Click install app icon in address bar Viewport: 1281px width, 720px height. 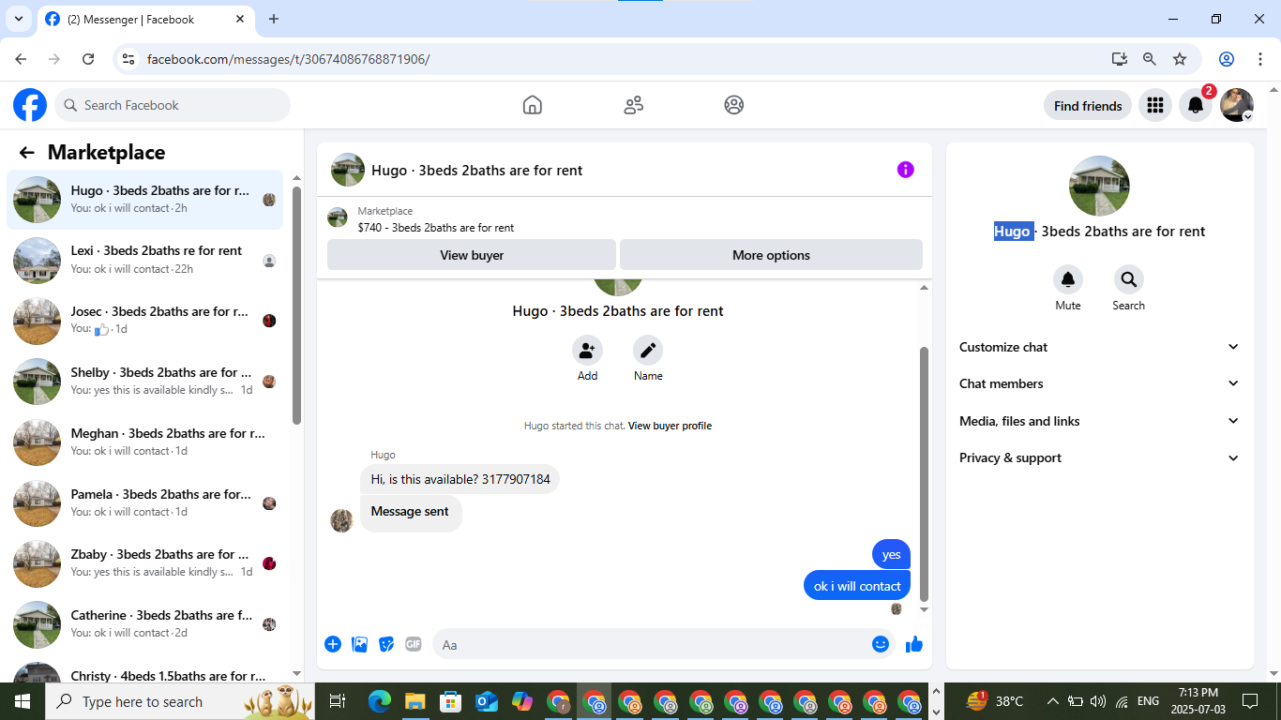pos(1120,59)
